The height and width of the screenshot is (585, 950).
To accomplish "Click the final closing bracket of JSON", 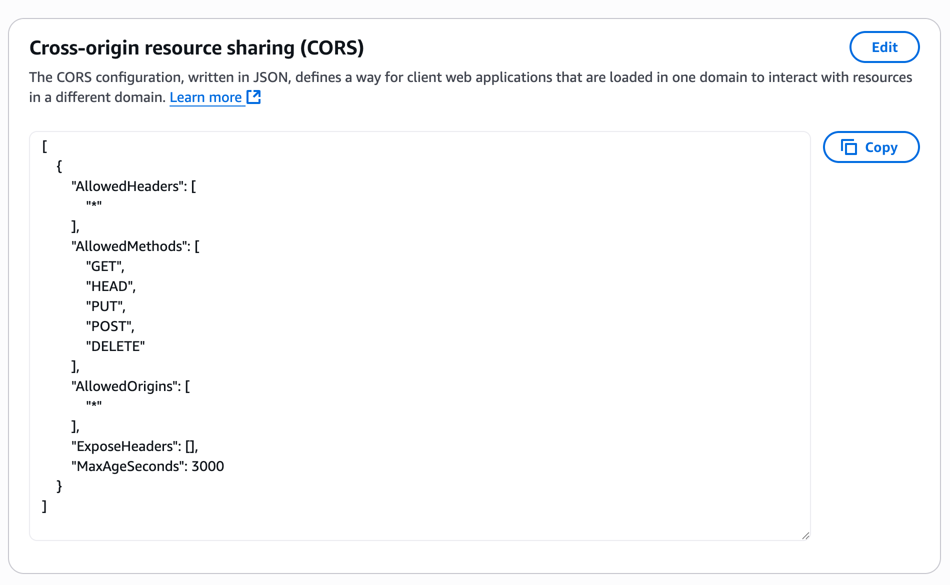I will coord(44,506).
